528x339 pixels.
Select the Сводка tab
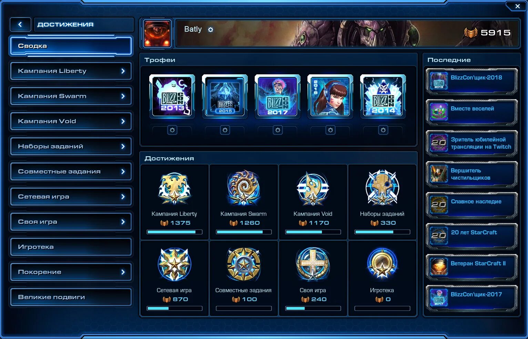[x=71, y=46]
